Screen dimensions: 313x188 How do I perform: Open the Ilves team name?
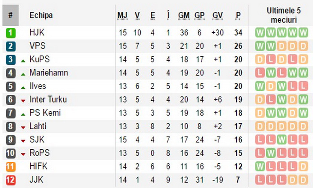coord(38,86)
